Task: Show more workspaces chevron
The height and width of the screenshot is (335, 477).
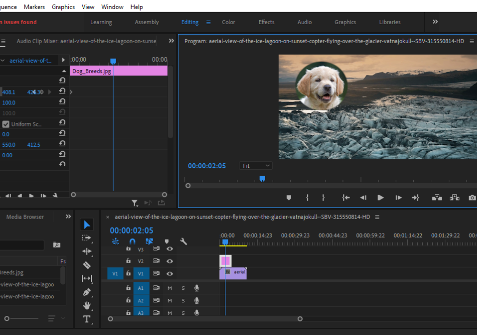Action: [x=435, y=22]
